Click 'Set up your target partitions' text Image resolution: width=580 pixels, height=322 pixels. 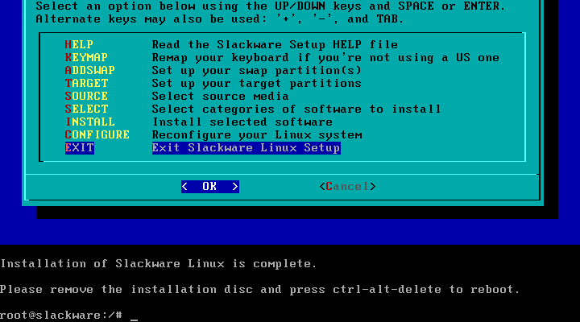coord(257,84)
